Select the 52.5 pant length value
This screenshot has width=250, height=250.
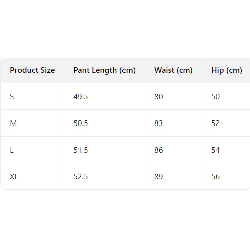pyautogui.click(x=81, y=177)
